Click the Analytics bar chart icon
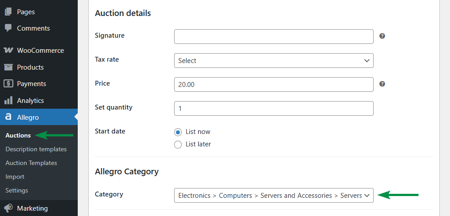450x216 pixels. [x=8, y=100]
